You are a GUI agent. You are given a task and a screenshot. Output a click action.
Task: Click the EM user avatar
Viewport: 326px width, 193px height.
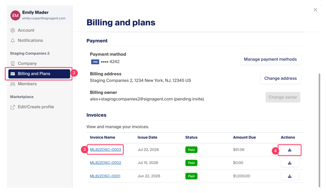click(16, 16)
